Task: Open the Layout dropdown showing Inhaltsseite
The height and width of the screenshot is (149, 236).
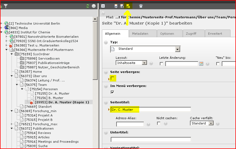Action: tap(144, 63)
